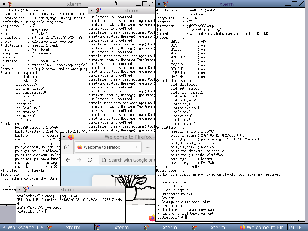Close the Welcome to Firefox tab
This screenshot has width=308, height=231.
[137, 147]
